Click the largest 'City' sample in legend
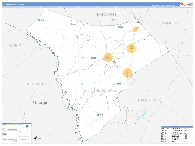Image resolution: width=195 pixels, height=146 pixels. tap(27, 126)
